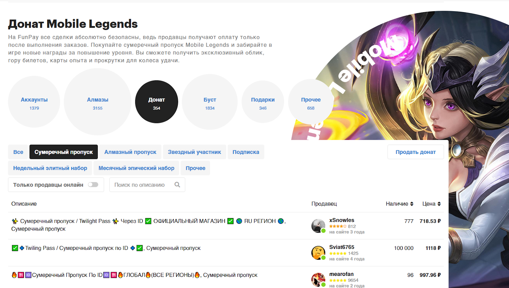Select the Алмазный пропуск filter
509x288 pixels.
130,152
